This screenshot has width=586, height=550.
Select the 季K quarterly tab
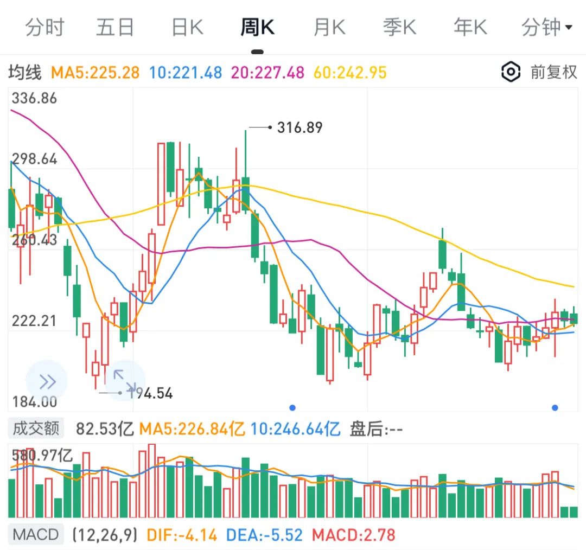click(x=399, y=27)
